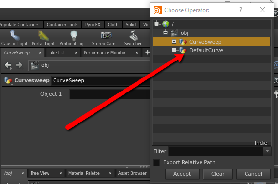Click the obj network icon in tree

[174, 33]
